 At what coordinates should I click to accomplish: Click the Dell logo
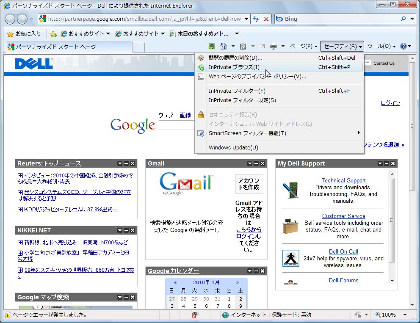[x=34, y=64]
